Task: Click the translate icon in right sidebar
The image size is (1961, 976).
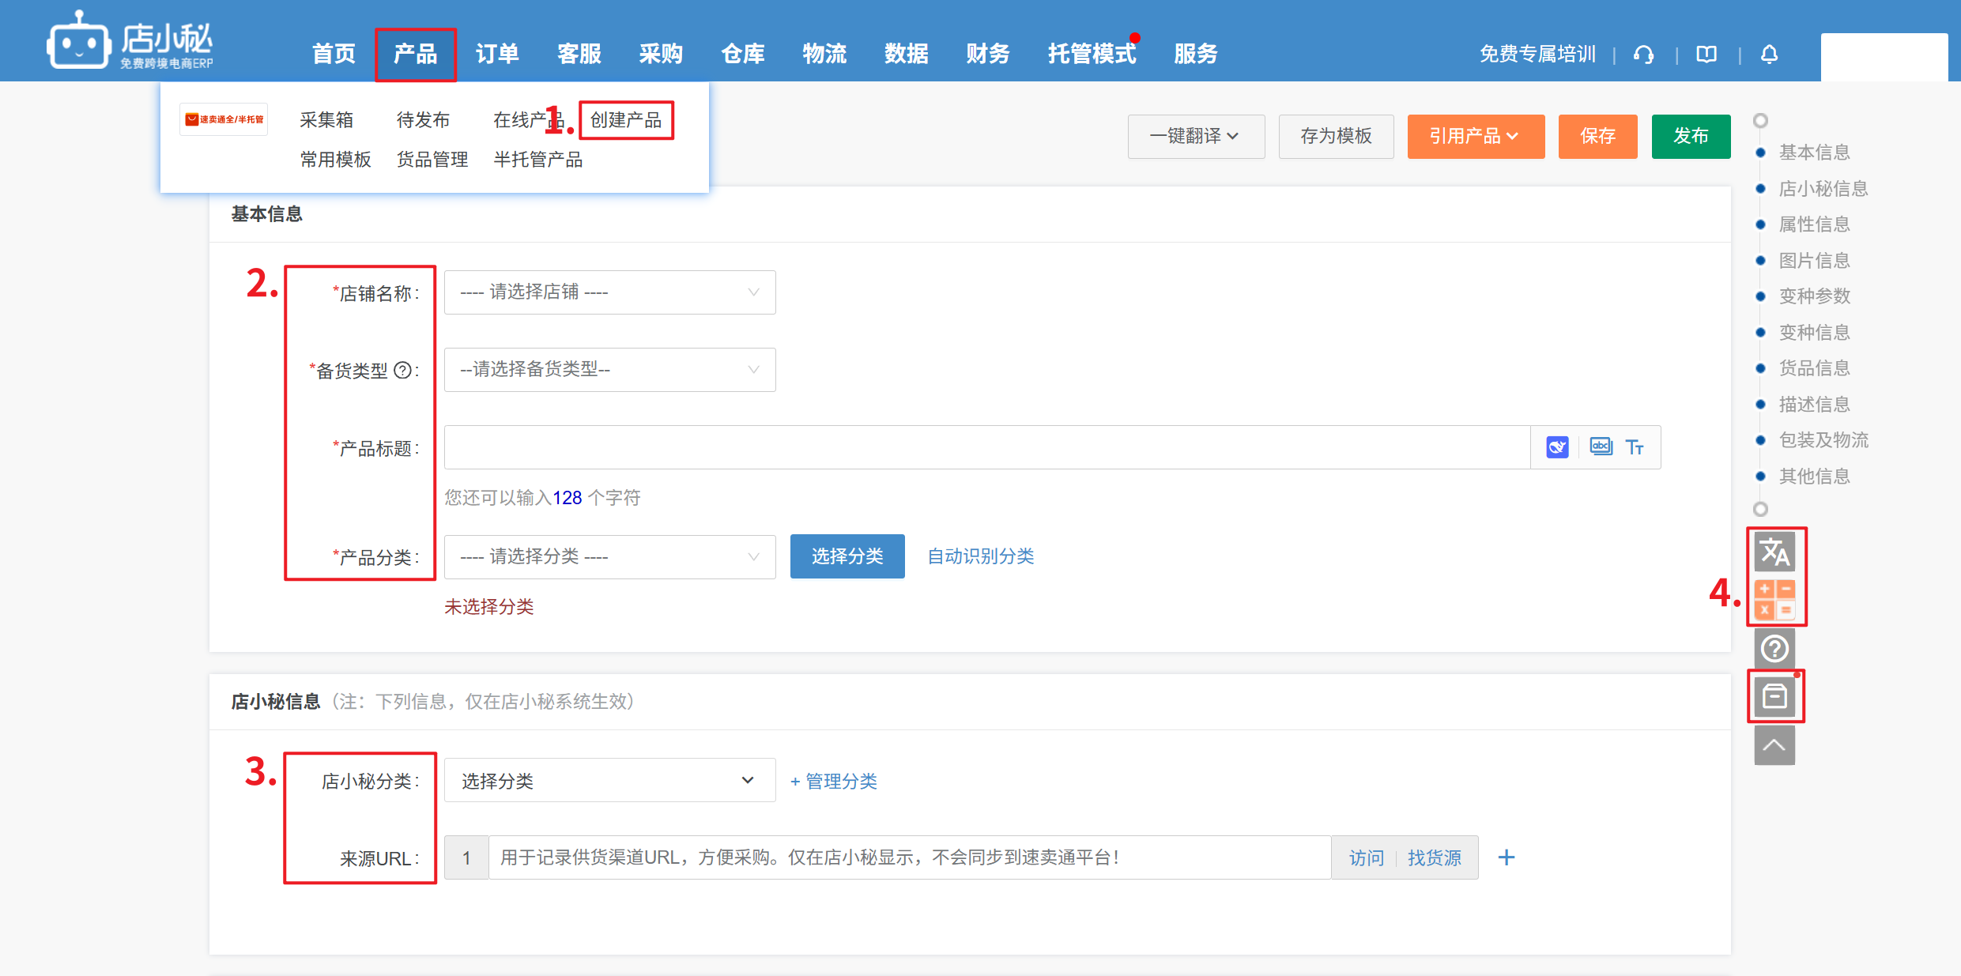Action: [x=1774, y=552]
